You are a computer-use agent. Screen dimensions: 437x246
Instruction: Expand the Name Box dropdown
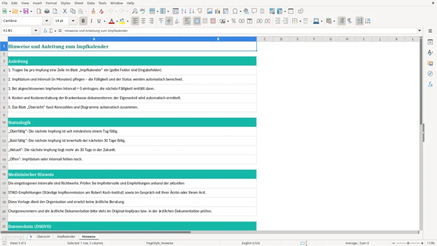36,31
